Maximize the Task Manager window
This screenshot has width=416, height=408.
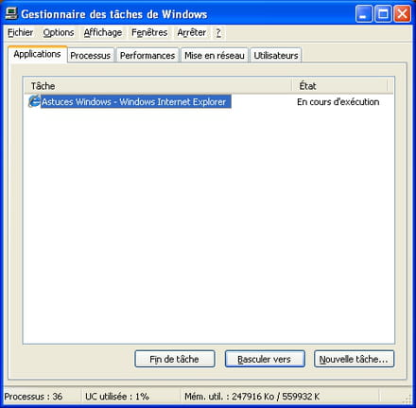pyautogui.click(x=383, y=14)
